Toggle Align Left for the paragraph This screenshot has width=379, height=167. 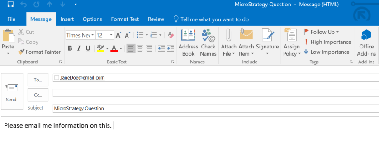pyautogui.click(x=131, y=48)
